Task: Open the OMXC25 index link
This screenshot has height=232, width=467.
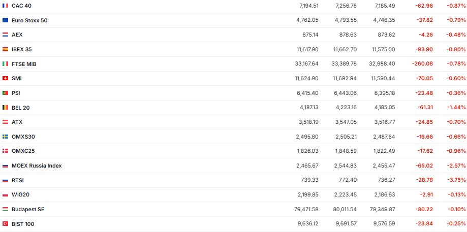Action: click(x=23, y=151)
